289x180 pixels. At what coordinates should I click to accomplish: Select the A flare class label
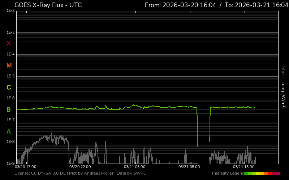pyautogui.click(x=9, y=132)
